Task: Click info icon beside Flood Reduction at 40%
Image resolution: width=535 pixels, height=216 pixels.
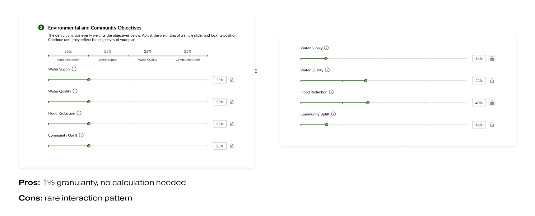Action: (331, 92)
